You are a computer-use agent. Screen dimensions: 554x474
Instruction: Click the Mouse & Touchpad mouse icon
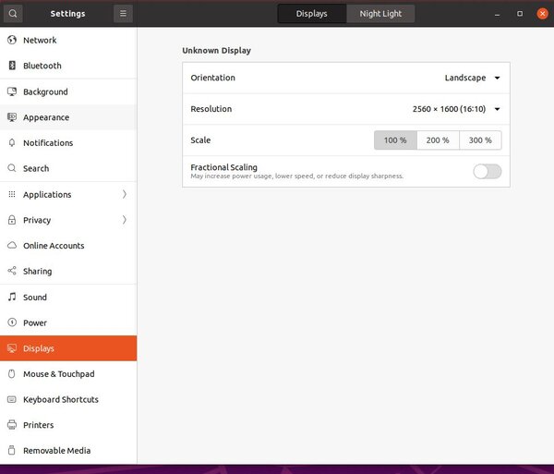[x=12, y=373]
